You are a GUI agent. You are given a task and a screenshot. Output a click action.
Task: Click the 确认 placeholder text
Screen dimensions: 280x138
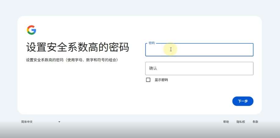153,69
